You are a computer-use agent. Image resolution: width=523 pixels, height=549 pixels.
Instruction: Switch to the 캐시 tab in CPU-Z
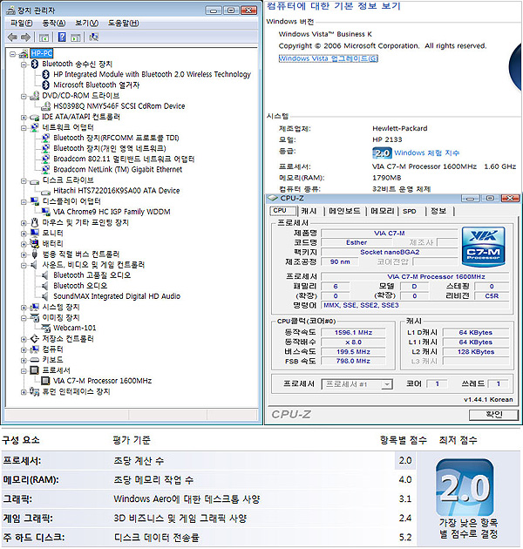tap(309, 211)
